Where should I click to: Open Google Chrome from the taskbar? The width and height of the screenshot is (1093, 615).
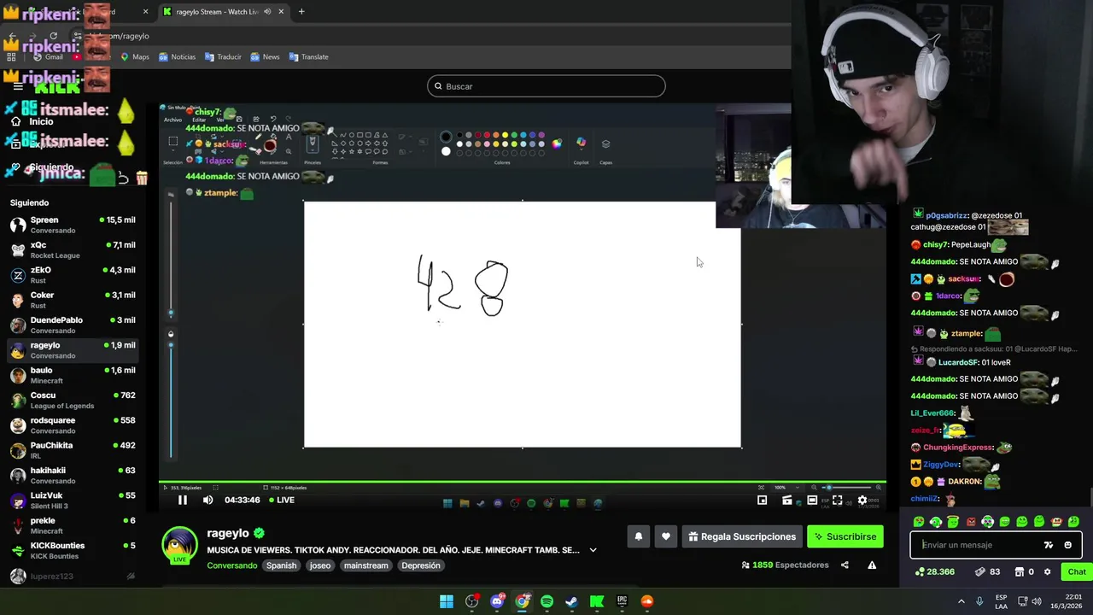pyautogui.click(x=522, y=601)
